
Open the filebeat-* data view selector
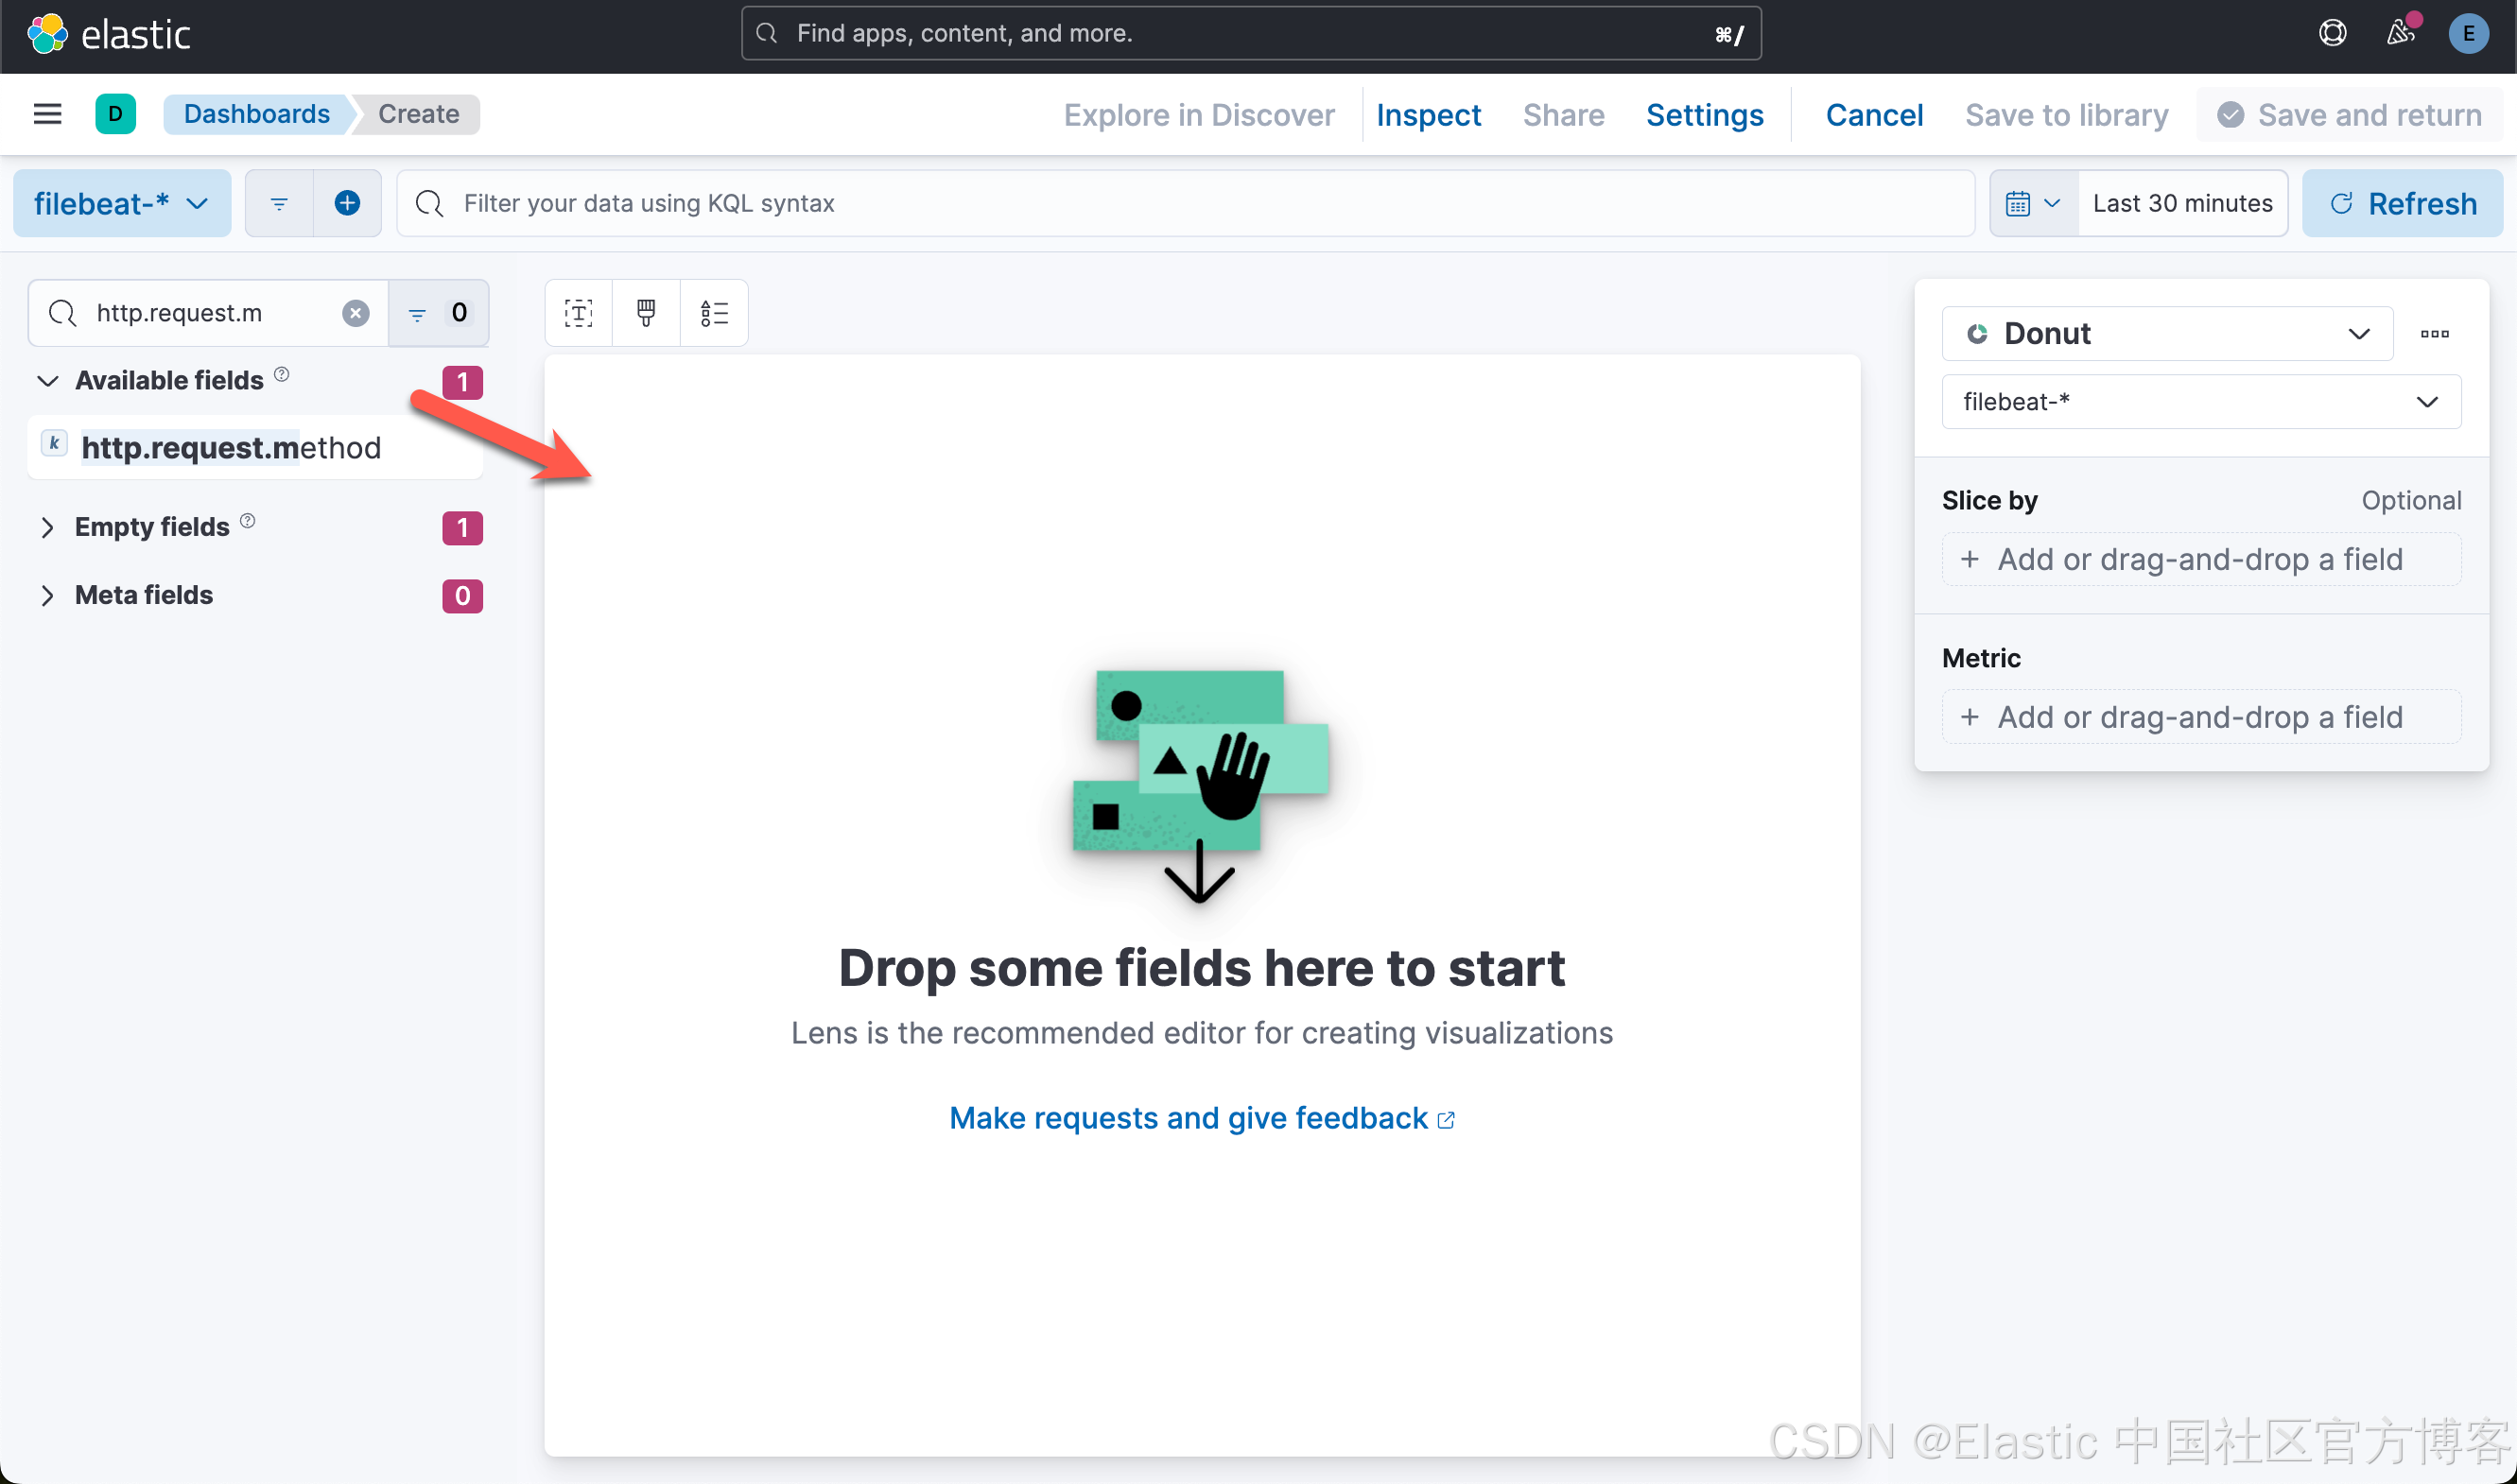[x=122, y=203]
